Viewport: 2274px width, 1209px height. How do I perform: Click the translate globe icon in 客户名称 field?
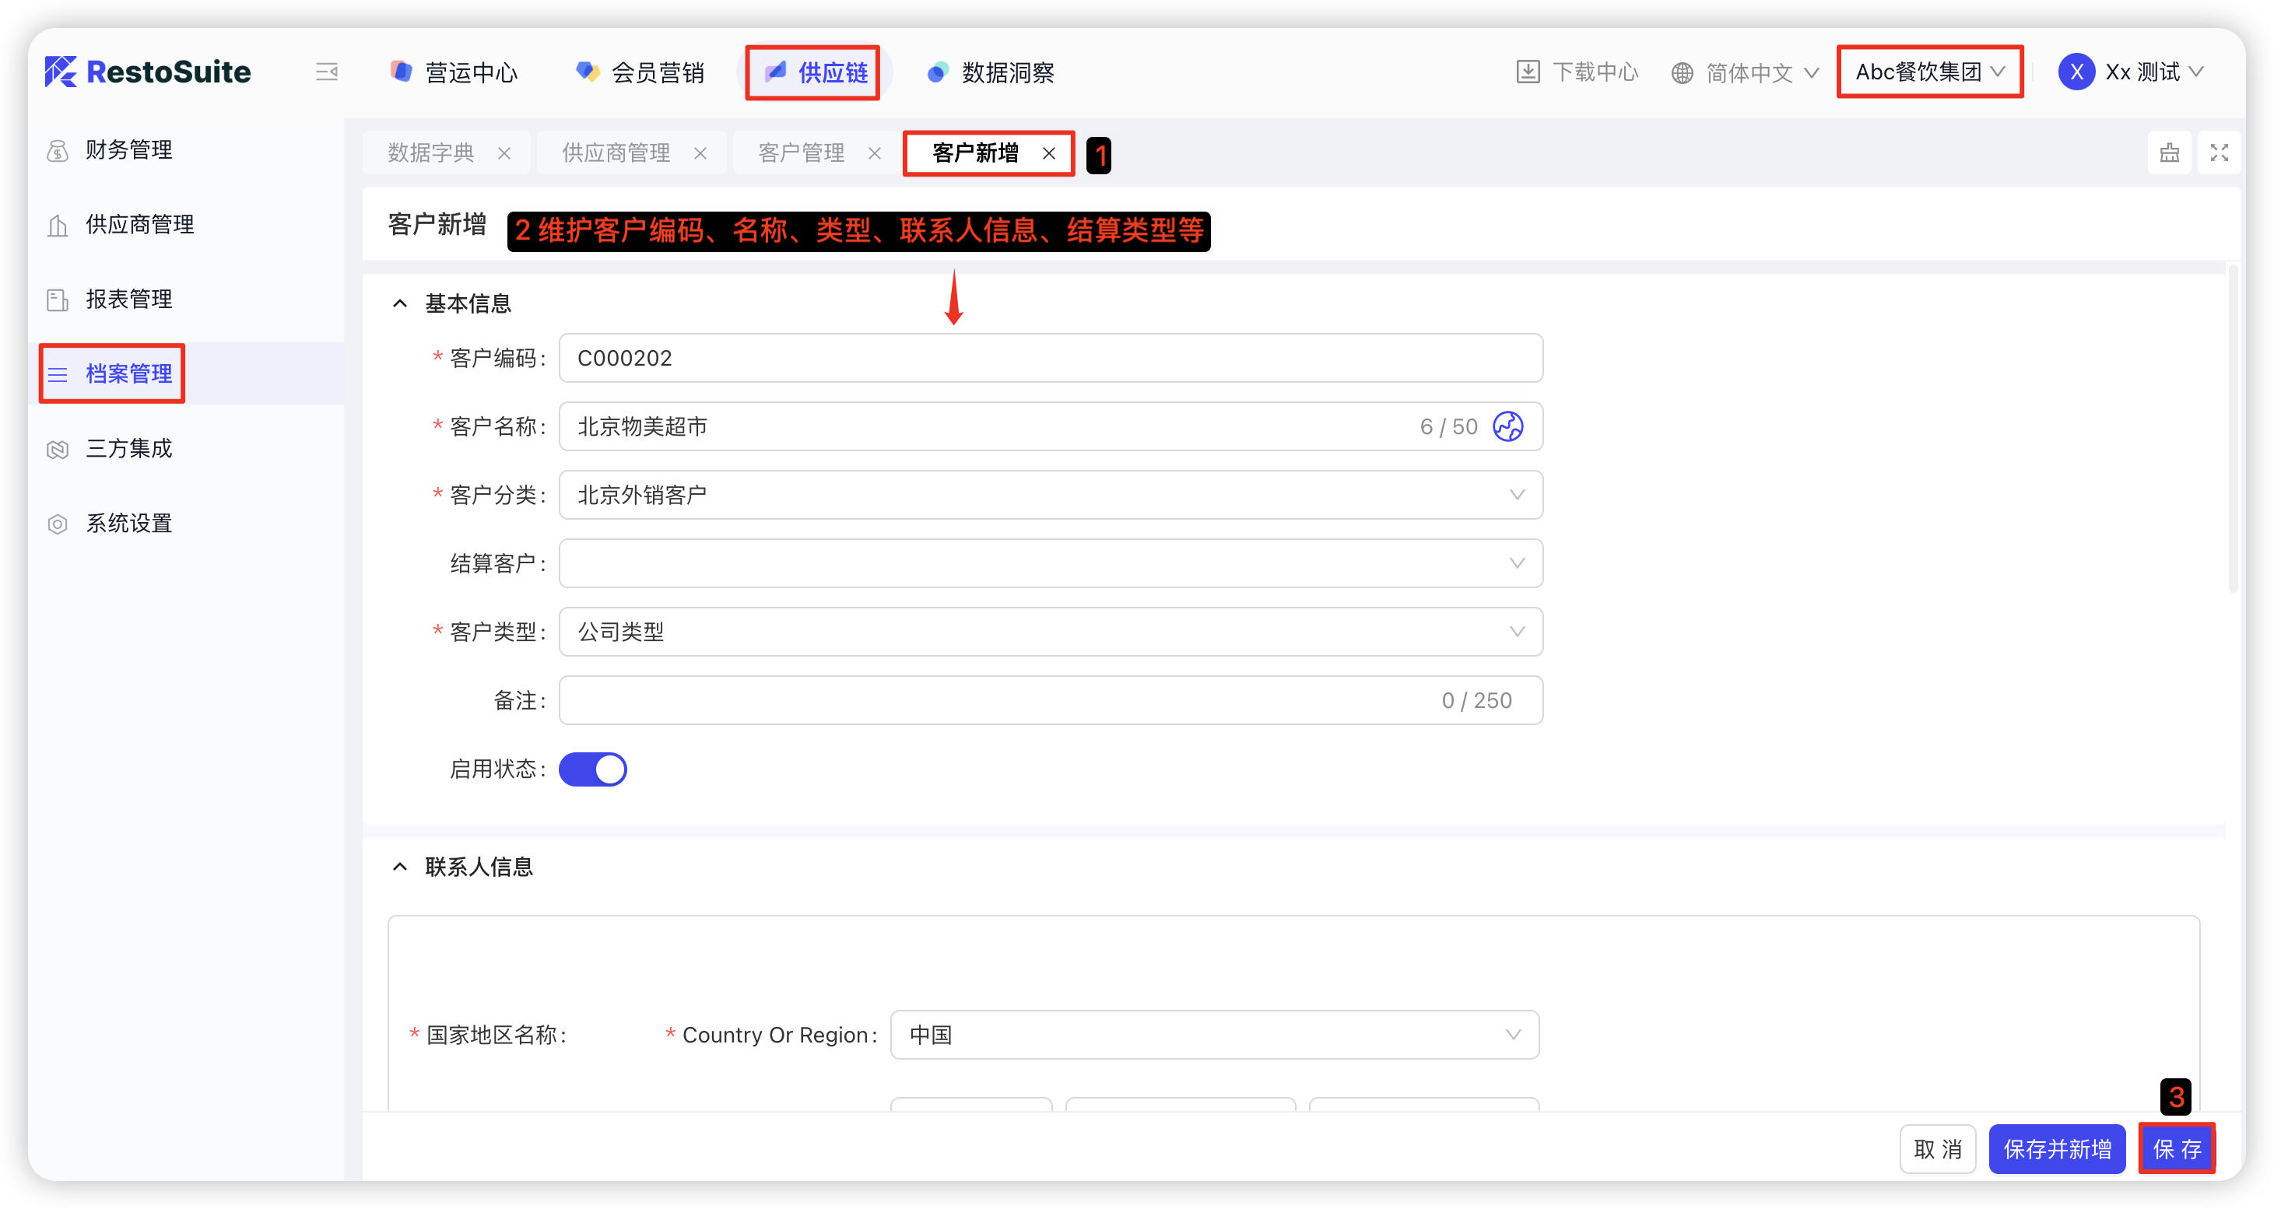(x=1507, y=426)
